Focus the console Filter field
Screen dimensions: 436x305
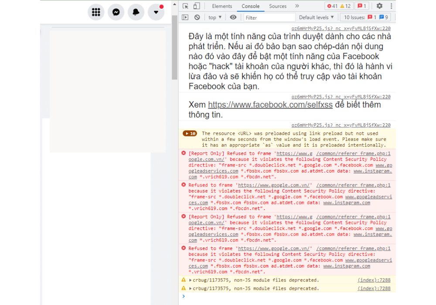point(269,18)
